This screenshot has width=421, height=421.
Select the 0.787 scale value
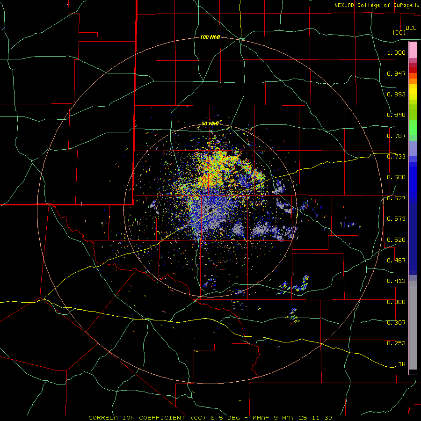(396, 136)
